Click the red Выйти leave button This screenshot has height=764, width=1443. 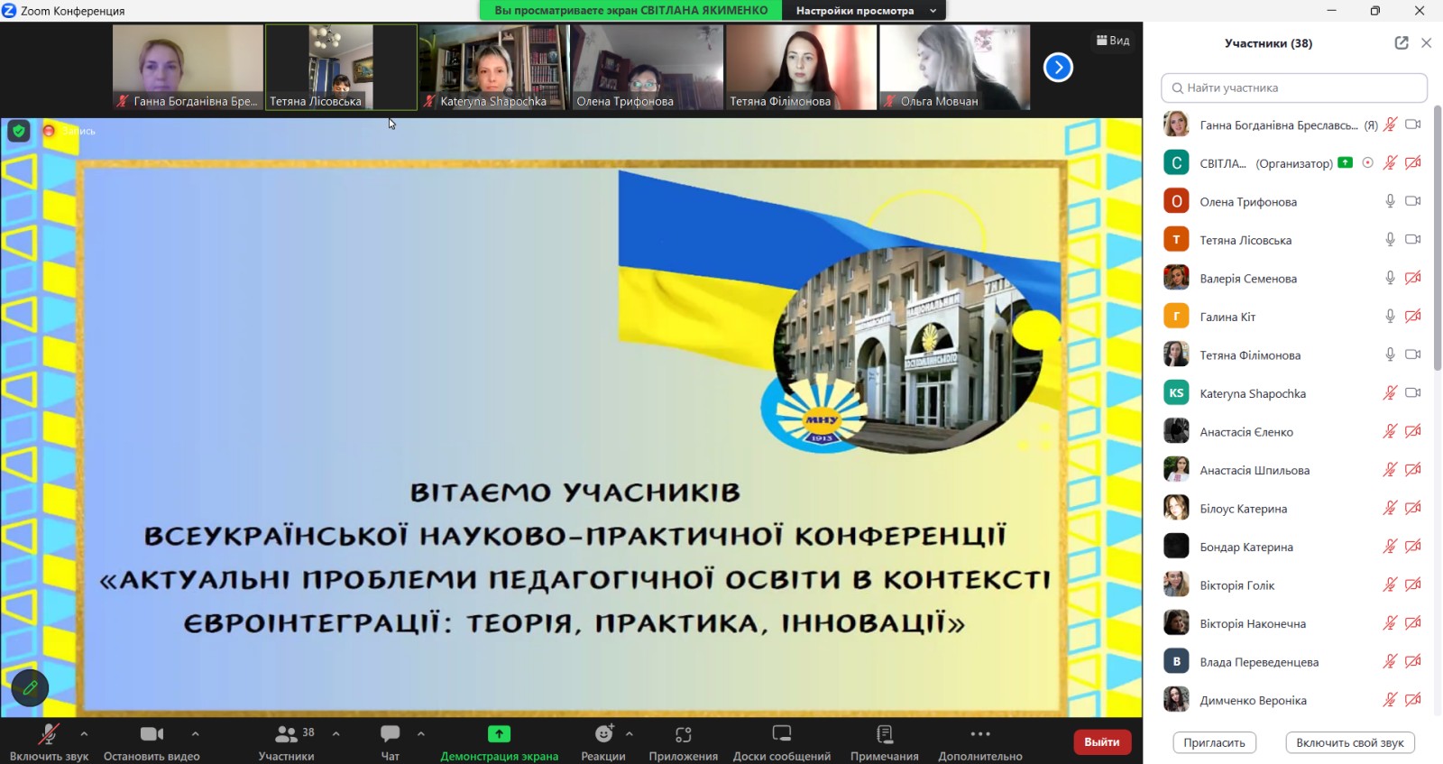pyautogui.click(x=1101, y=741)
